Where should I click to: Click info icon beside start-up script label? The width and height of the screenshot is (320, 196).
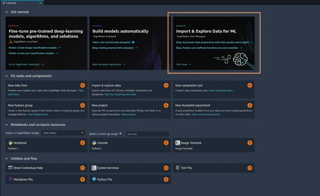(120, 134)
